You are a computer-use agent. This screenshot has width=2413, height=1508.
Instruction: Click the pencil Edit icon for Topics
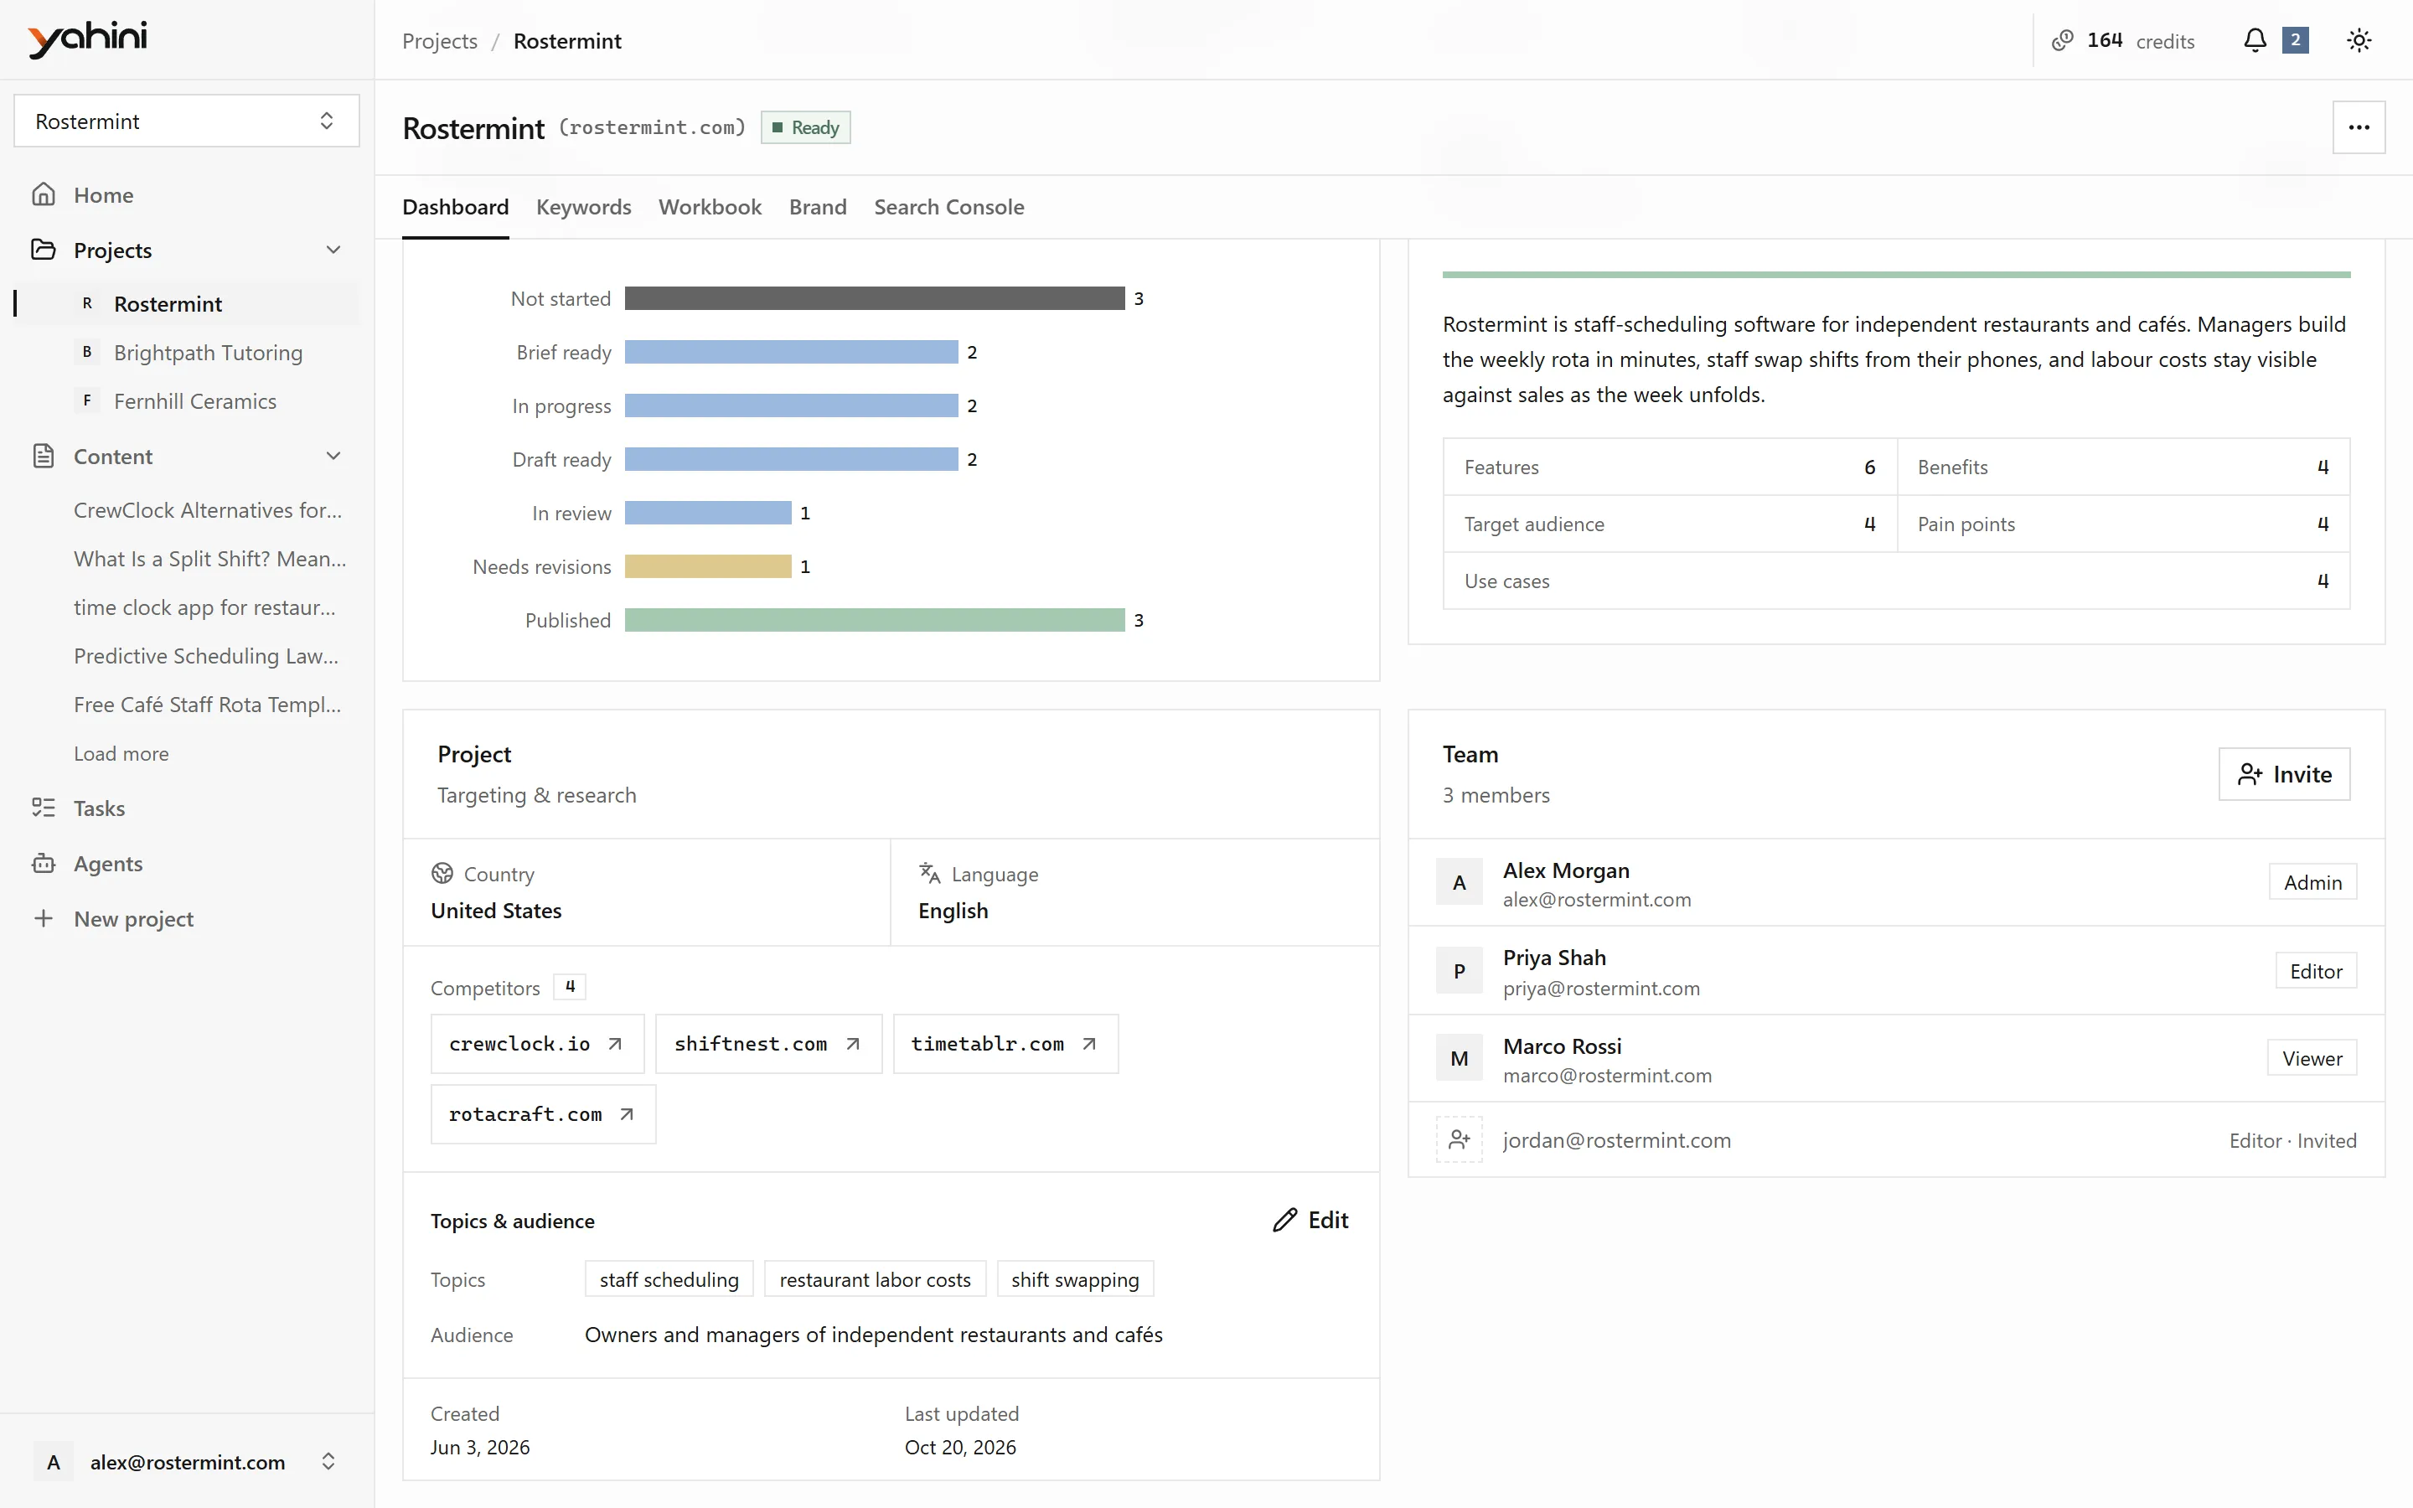tap(1284, 1220)
